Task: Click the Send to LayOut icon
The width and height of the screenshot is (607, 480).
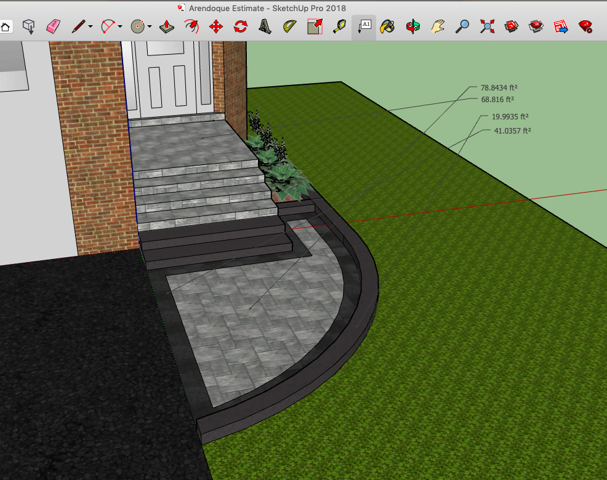Action: pyautogui.click(x=561, y=26)
